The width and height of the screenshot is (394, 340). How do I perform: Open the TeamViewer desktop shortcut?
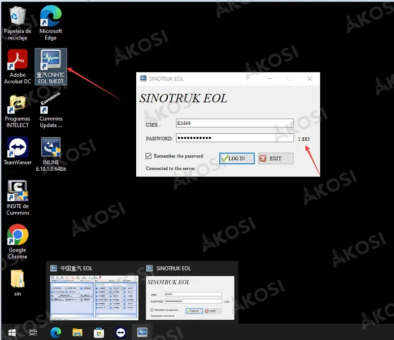click(17, 151)
